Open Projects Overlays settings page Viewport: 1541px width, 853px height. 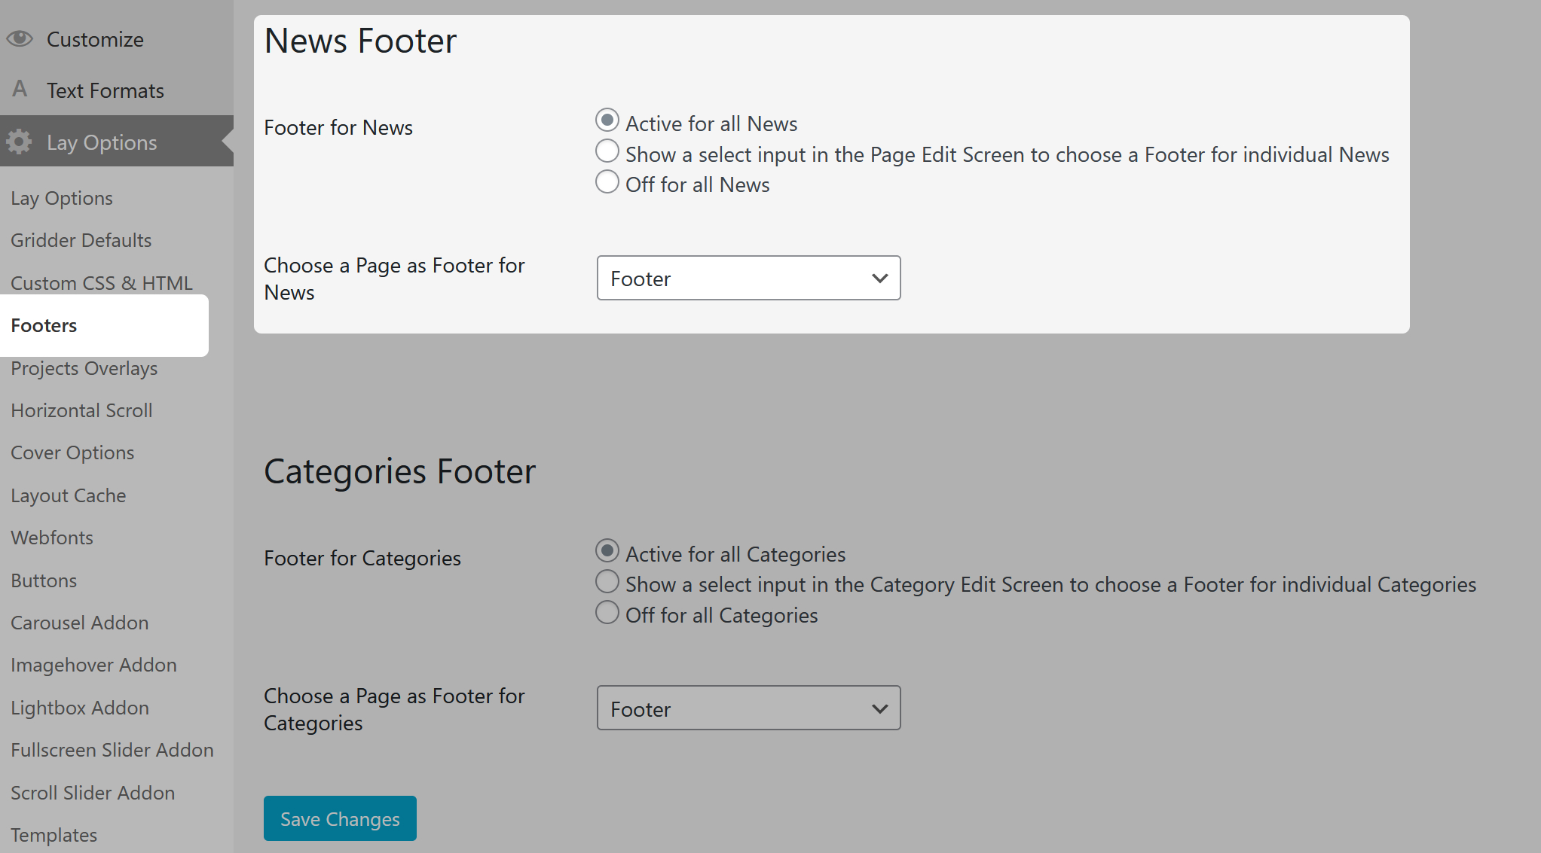(84, 368)
